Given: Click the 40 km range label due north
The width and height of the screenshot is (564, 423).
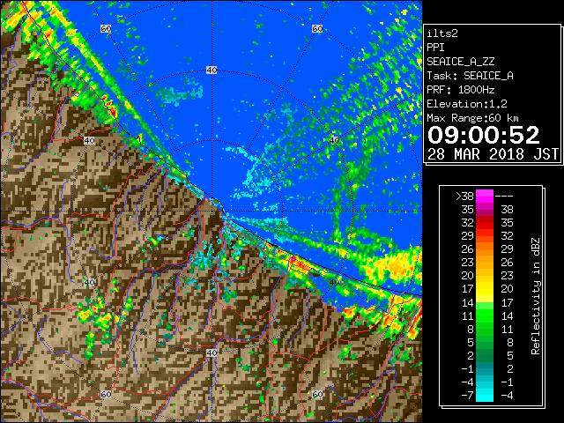Looking at the screenshot, I should click(x=211, y=70).
